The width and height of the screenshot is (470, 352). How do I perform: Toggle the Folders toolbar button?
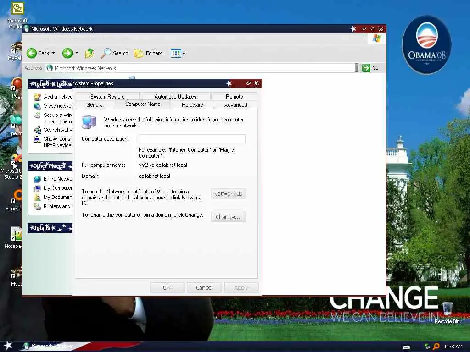click(148, 53)
